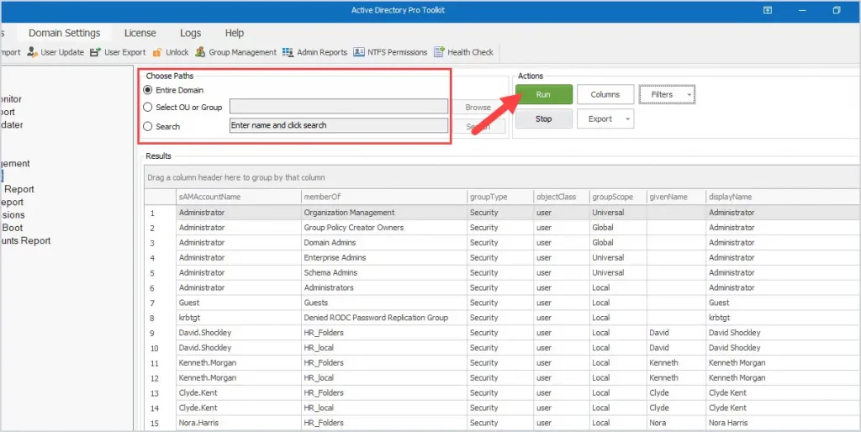Sort by the sAMAccountName column header
The height and width of the screenshot is (432, 861).
238,197
